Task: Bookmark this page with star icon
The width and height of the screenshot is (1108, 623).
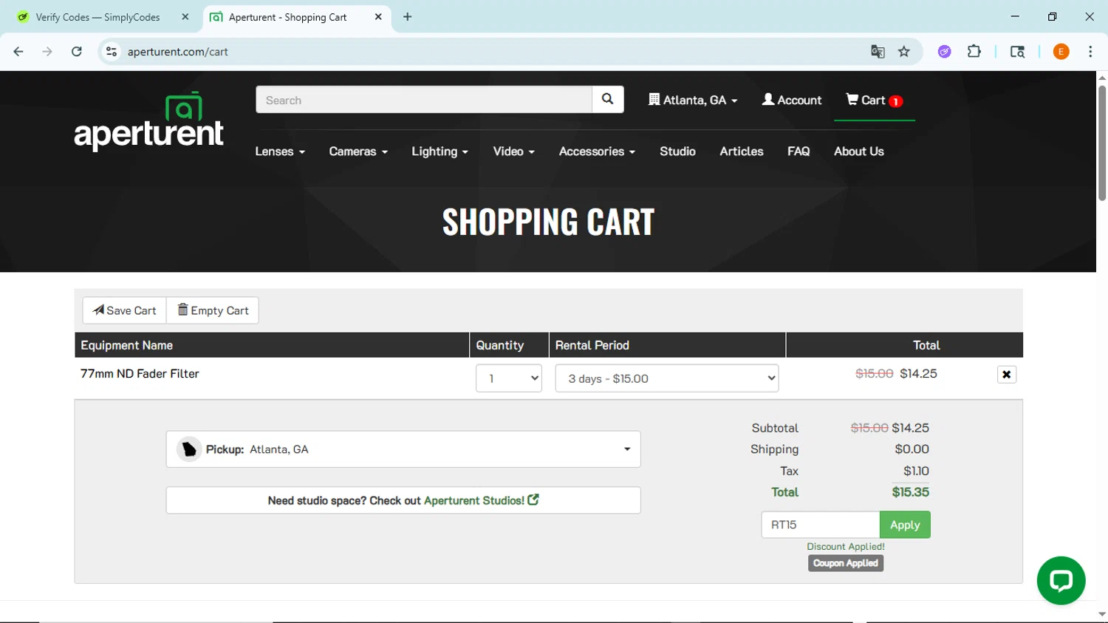Action: (904, 52)
